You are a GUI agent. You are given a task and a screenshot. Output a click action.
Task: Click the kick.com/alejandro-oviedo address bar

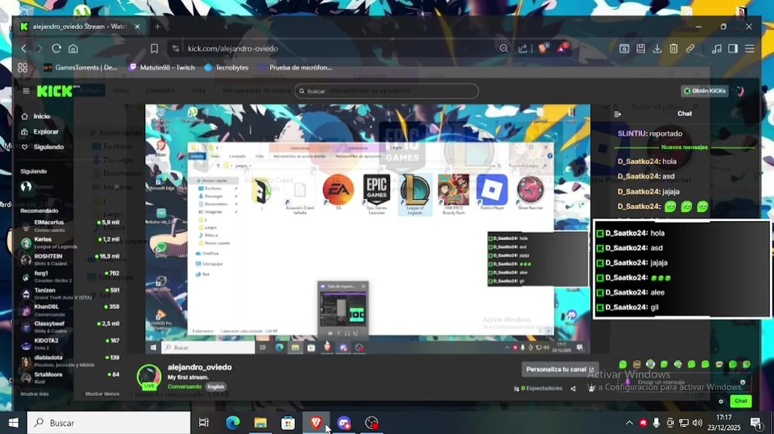pos(233,49)
